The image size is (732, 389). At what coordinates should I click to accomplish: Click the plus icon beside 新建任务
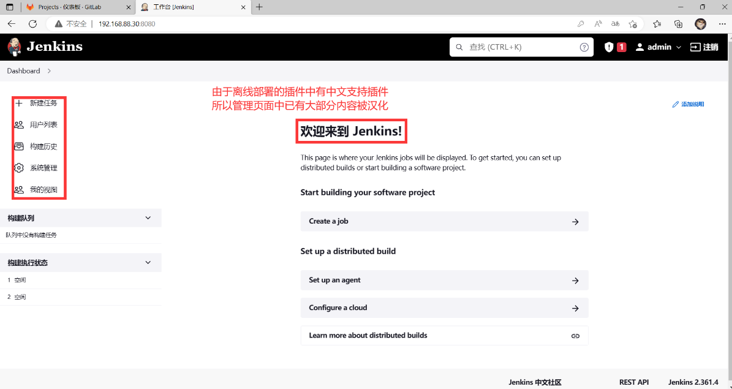point(18,103)
